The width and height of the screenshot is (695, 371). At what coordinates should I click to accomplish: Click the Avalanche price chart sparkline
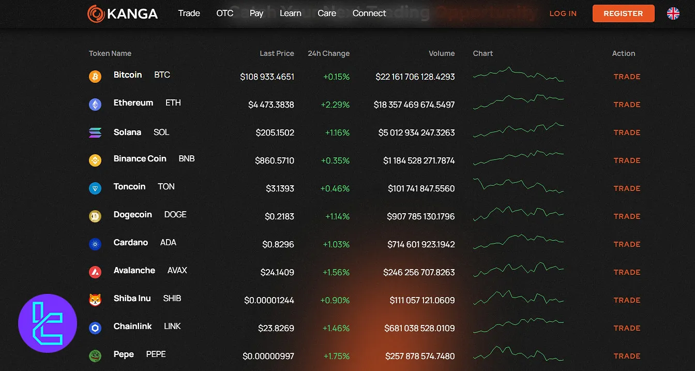click(x=518, y=269)
